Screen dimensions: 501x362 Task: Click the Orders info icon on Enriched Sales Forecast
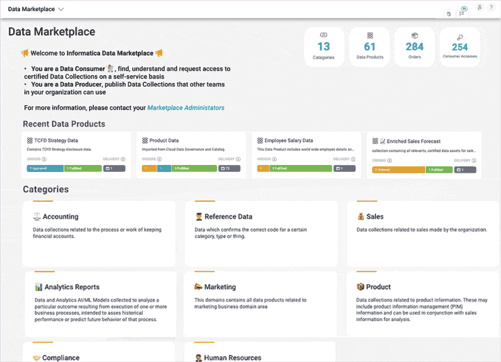(391, 160)
